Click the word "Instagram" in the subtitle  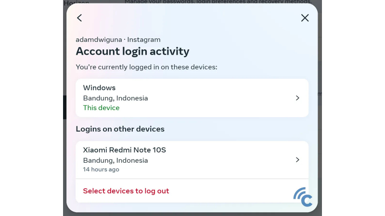[144, 39]
